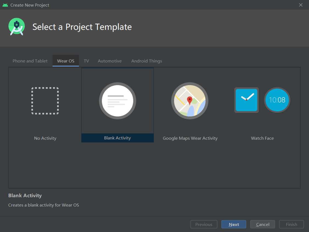Screen dimensions: 309x232
Task: Switch to the Phone and Tablet tab
Action: point(30,61)
